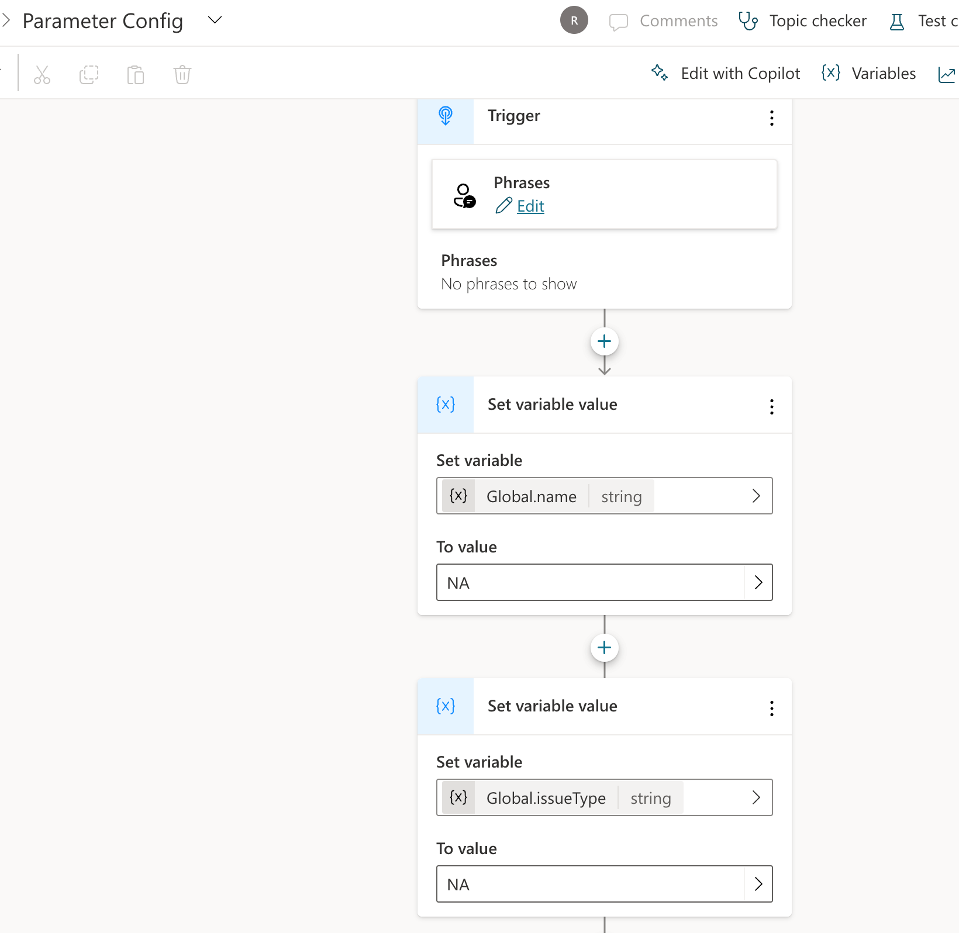The height and width of the screenshot is (933, 959).
Task: Select the Cut tool in the toolbar
Action: [42, 74]
